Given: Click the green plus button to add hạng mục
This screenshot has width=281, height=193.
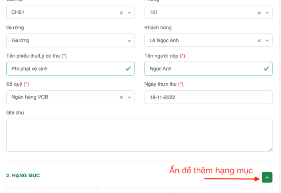Looking at the screenshot, I should pos(267,177).
